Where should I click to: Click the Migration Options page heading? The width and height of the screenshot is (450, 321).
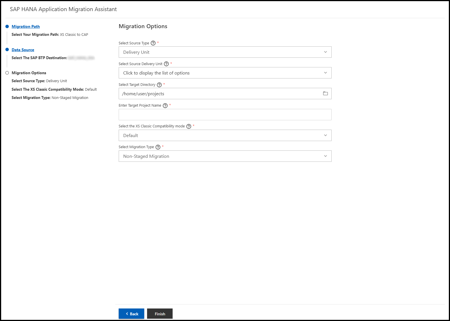pos(143,26)
